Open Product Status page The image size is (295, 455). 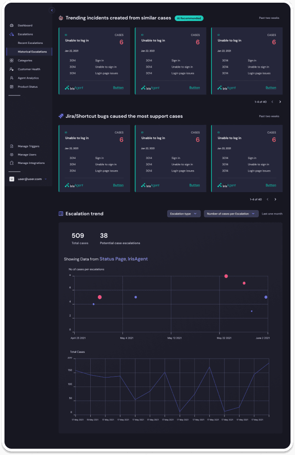tap(28, 86)
